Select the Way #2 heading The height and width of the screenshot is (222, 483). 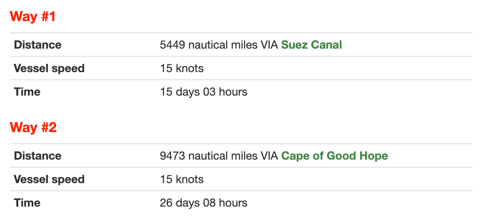point(33,127)
